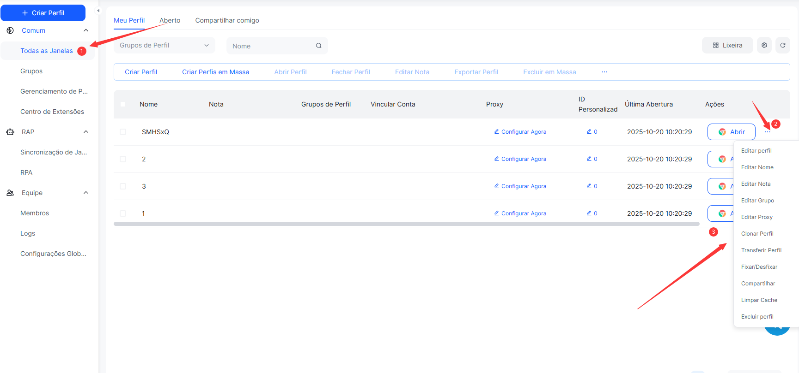Click Configurar Agora for profile 3

[x=520, y=186]
